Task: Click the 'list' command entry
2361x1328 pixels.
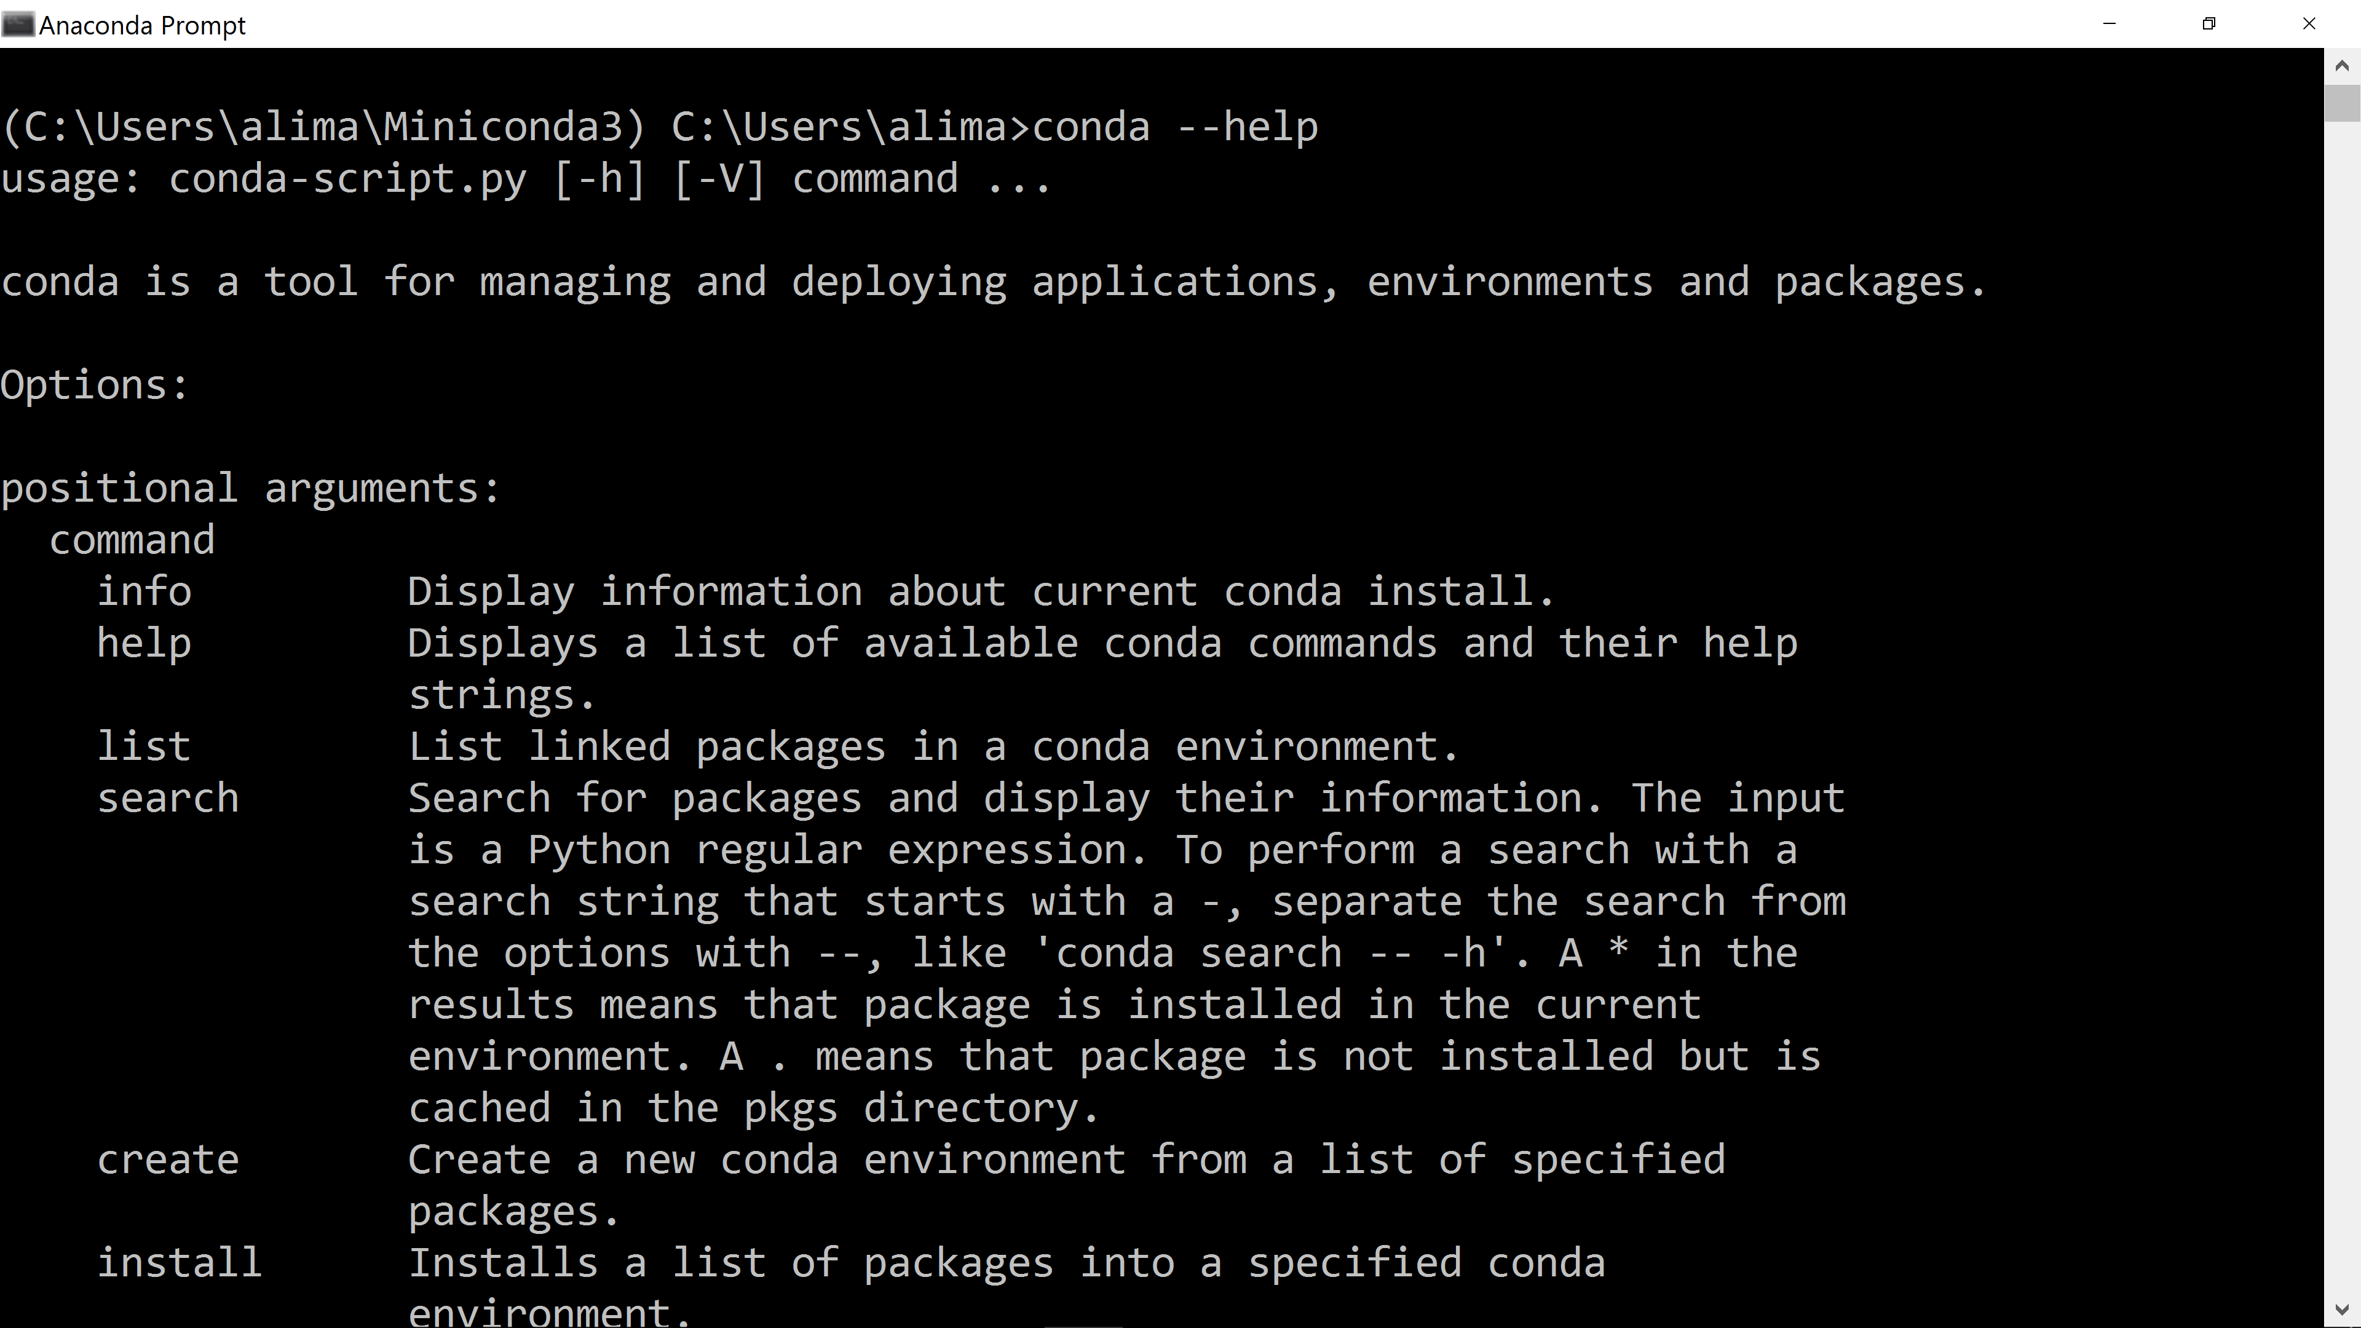Action: tap(144, 745)
